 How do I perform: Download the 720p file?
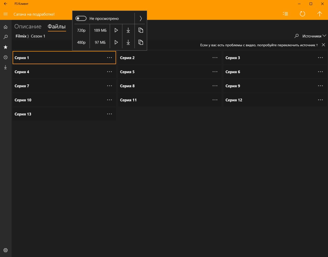pyautogui.click(x=128, y=30)
